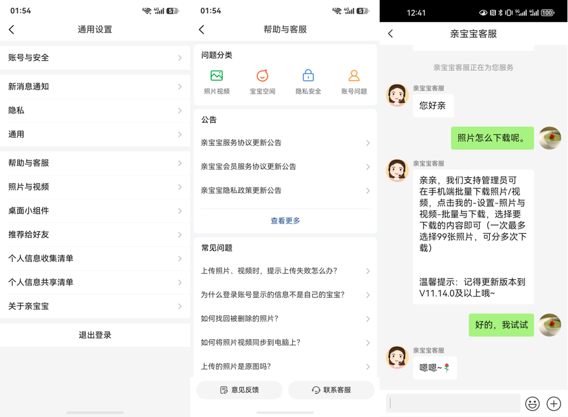
Task: Open the 隐私 settings row
Action: tap(95, 111)
